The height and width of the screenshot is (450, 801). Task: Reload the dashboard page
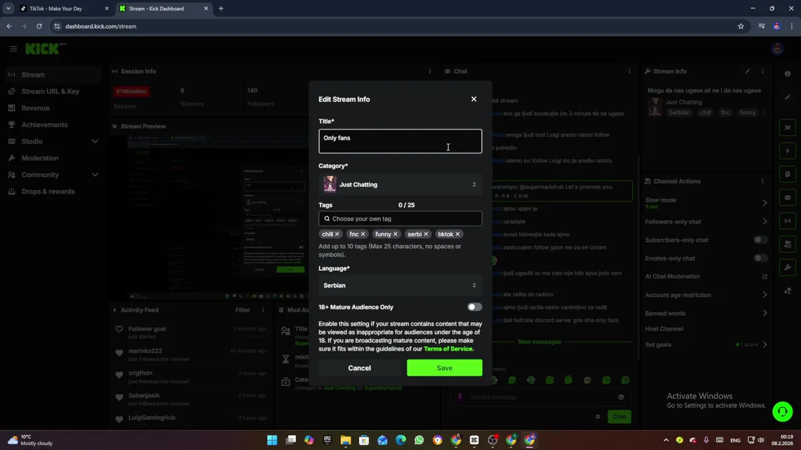(39, 26)
